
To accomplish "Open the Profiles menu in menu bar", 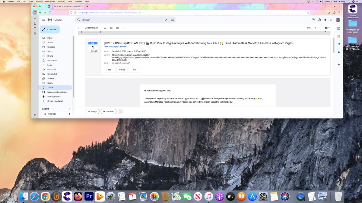I will [61, 2].
